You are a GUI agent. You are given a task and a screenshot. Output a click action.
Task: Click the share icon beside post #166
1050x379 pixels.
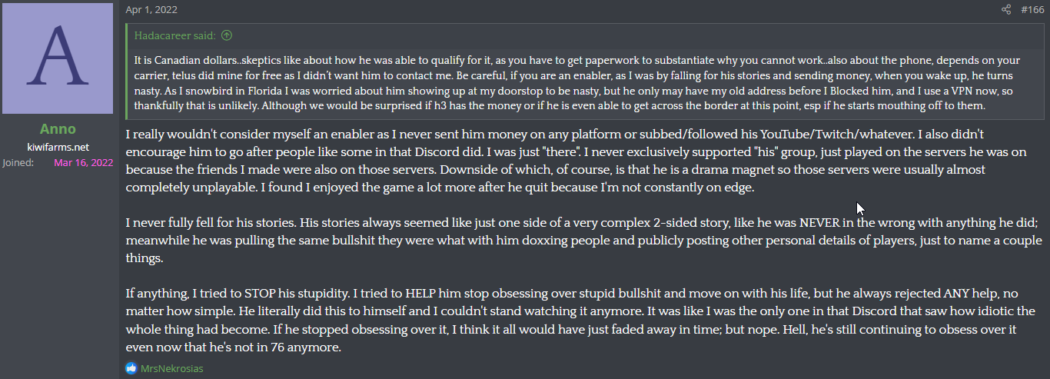click(1006, 9)
